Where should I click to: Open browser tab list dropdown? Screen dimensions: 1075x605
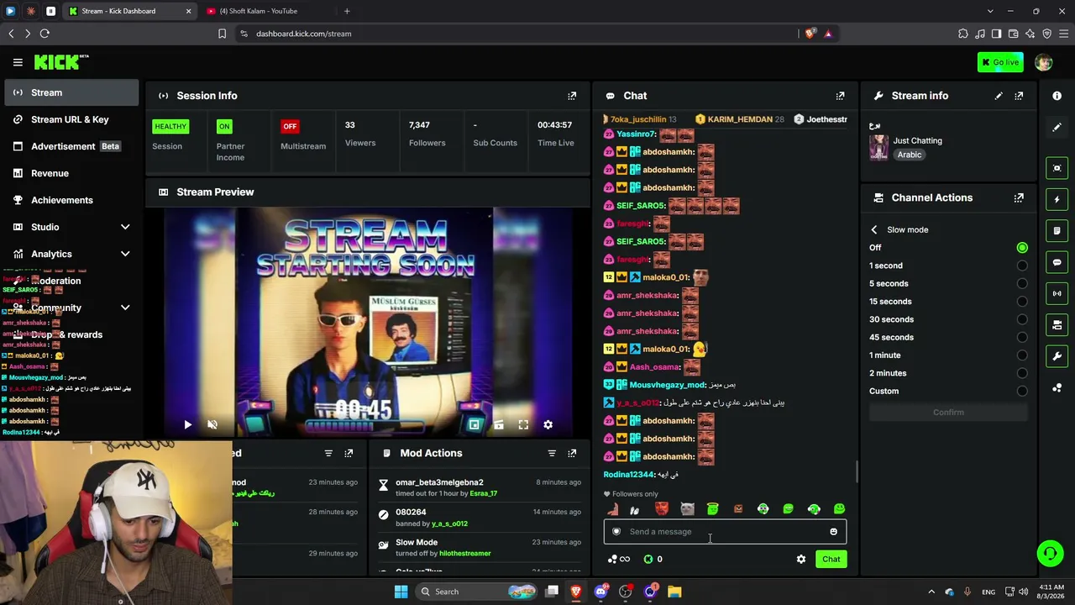click(x=990, y=11)
